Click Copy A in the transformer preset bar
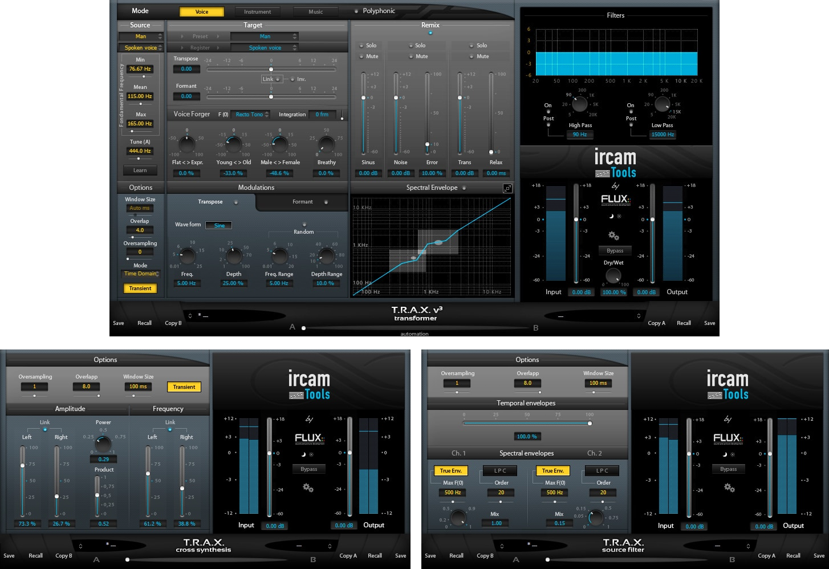 (656, 323)
